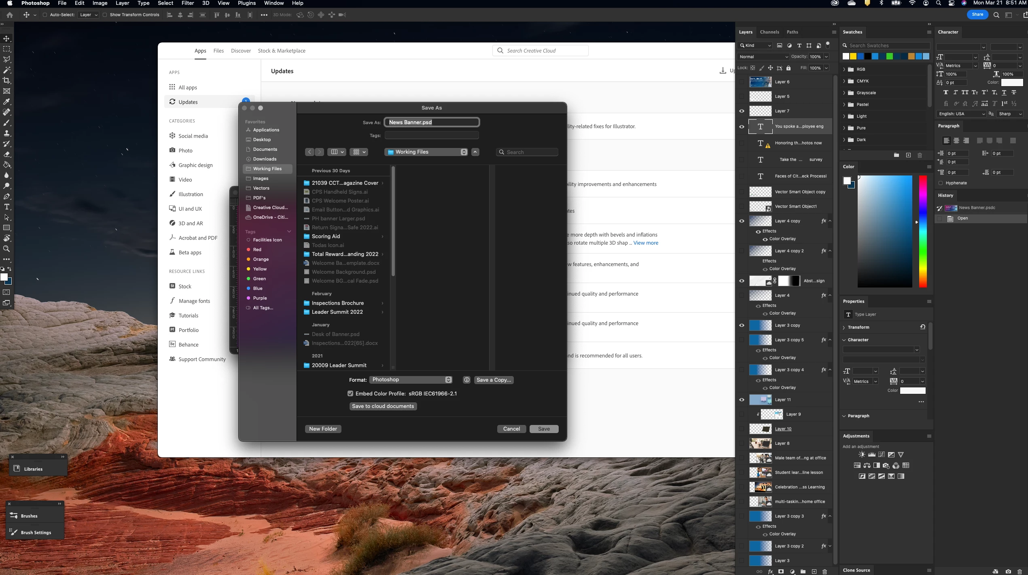Open the Format Photoshop dropdown
This screenshot has width=1028, height=575.
coord(411,380)
